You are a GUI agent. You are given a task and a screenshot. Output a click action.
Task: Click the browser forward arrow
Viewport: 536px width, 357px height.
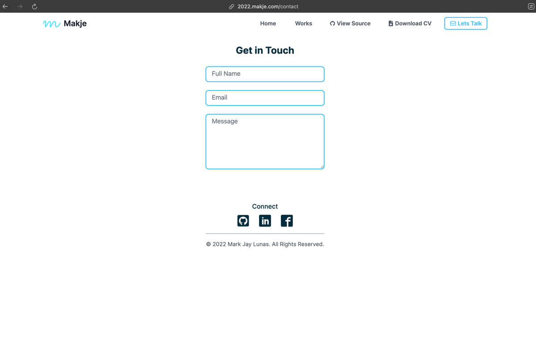pos(20,6)
